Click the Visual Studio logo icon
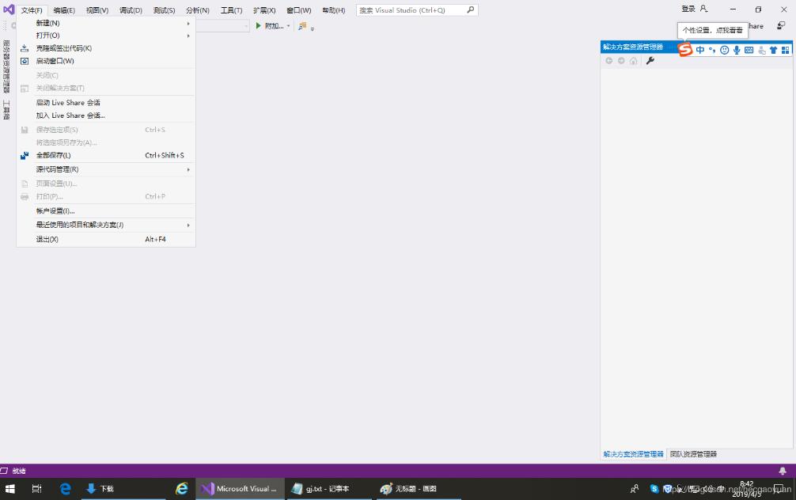This screenshot has height=500, width=796. click(9, 9)
